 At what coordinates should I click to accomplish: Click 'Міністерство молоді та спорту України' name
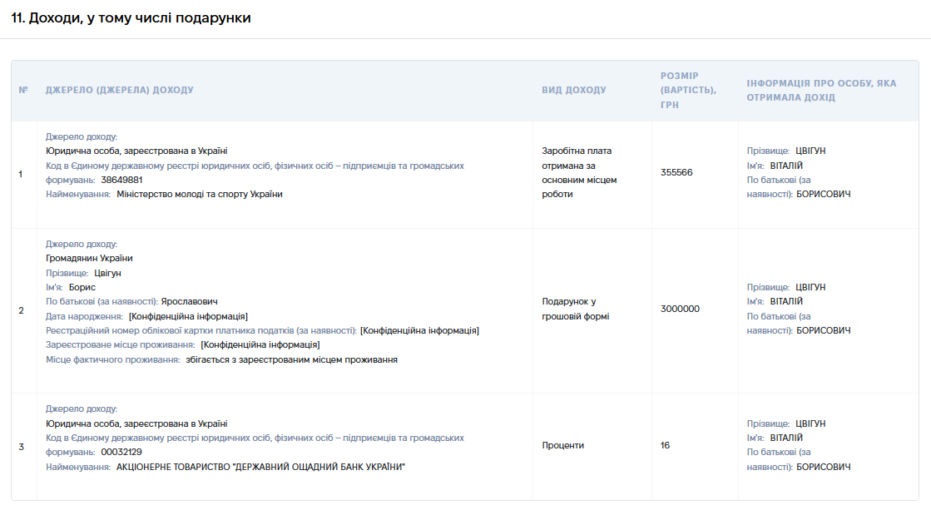pyautogui.click(x=200, y=194)
